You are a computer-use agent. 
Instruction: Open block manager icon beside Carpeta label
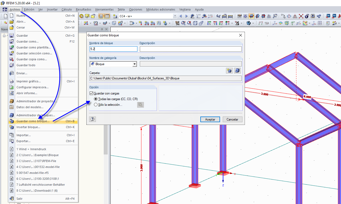pyautogui.click(x=238, y=71)
